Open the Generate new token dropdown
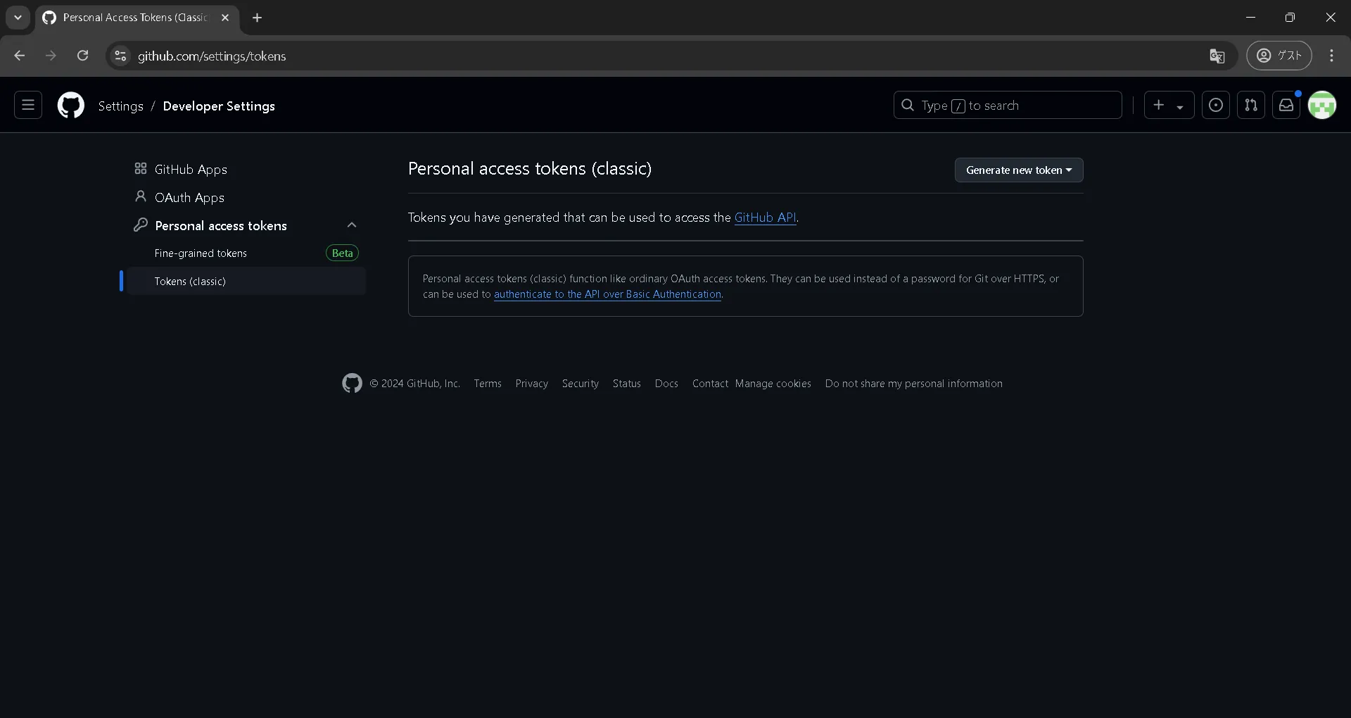 pyautogui.click(x=1018, y=170)
